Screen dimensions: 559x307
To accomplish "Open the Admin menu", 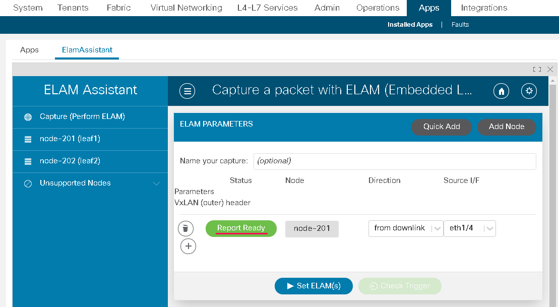I will click(327, 8).
